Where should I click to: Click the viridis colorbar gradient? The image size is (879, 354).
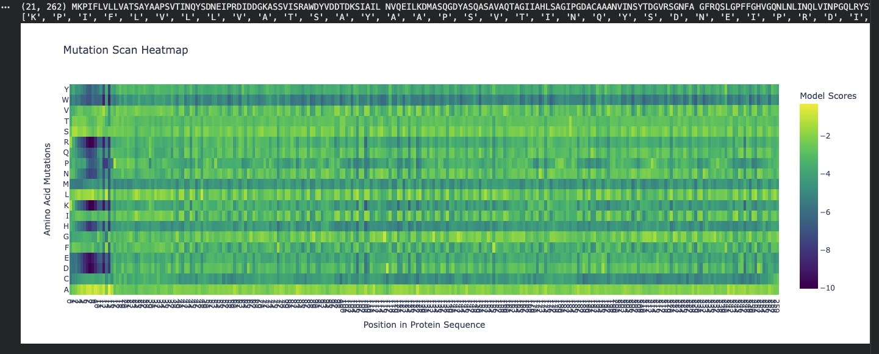(x=809, y=195)
